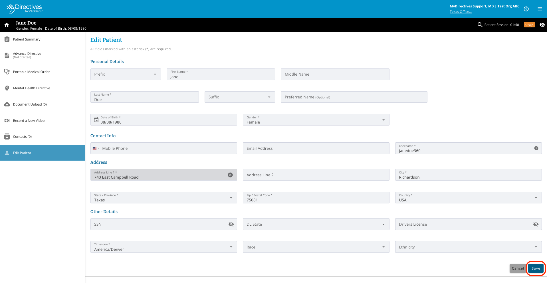Click the MyDirectives for Clinicians logo

(24, 9)
